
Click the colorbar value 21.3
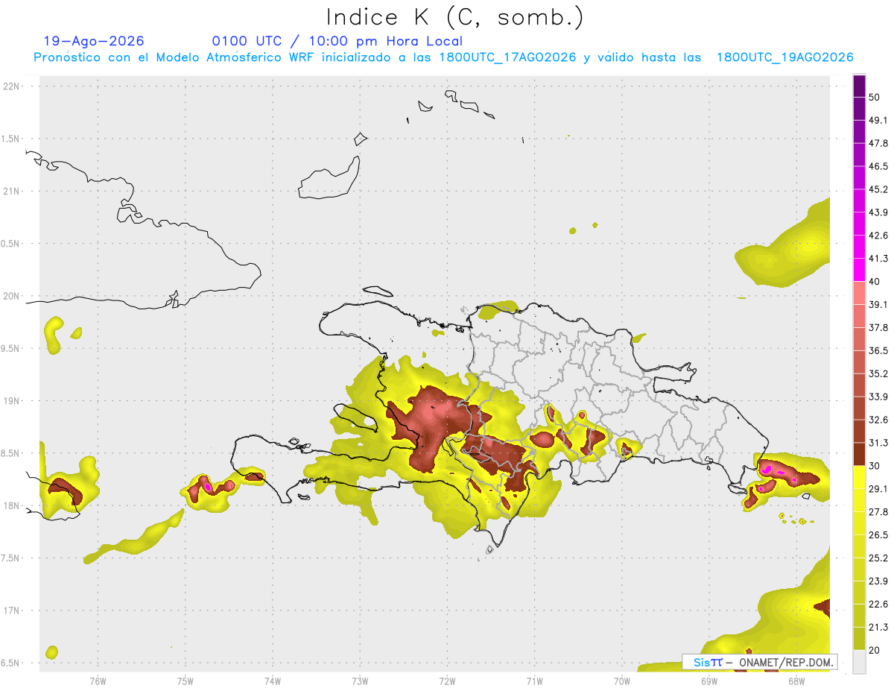coord(878,627)
